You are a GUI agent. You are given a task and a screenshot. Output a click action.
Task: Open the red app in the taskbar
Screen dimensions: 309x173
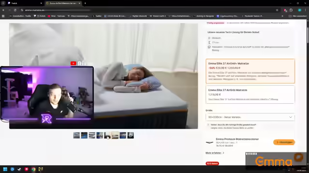pos(26,169)
